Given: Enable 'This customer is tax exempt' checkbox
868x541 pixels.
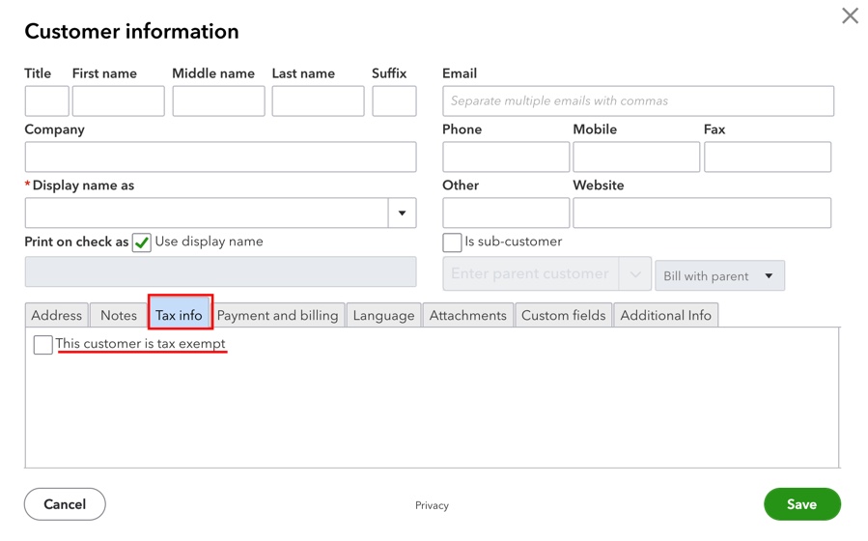Looking at the screenshot, I should [x=42, y=345].
